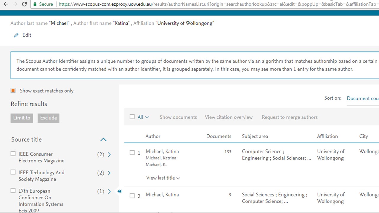379x213 pixels.
Task: Uncheck Show exact matches only
Action: (x=13, y=91)
